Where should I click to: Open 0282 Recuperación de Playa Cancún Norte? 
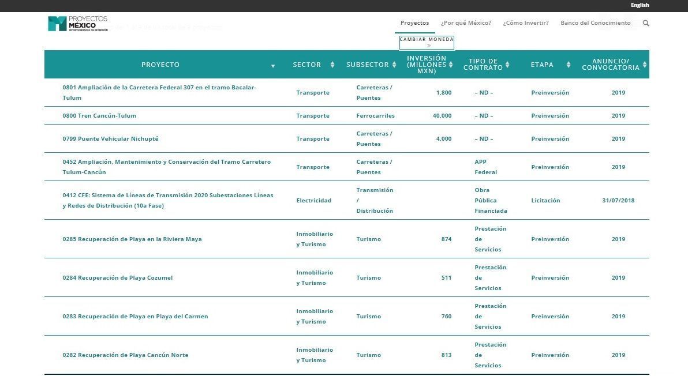[x=125, y=355]
